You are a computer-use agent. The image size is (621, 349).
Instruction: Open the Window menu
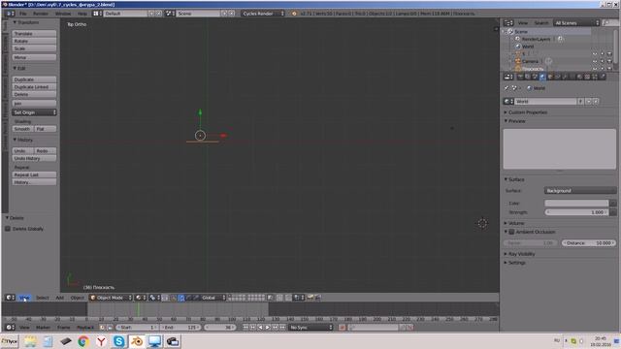[x=63, y=14]
